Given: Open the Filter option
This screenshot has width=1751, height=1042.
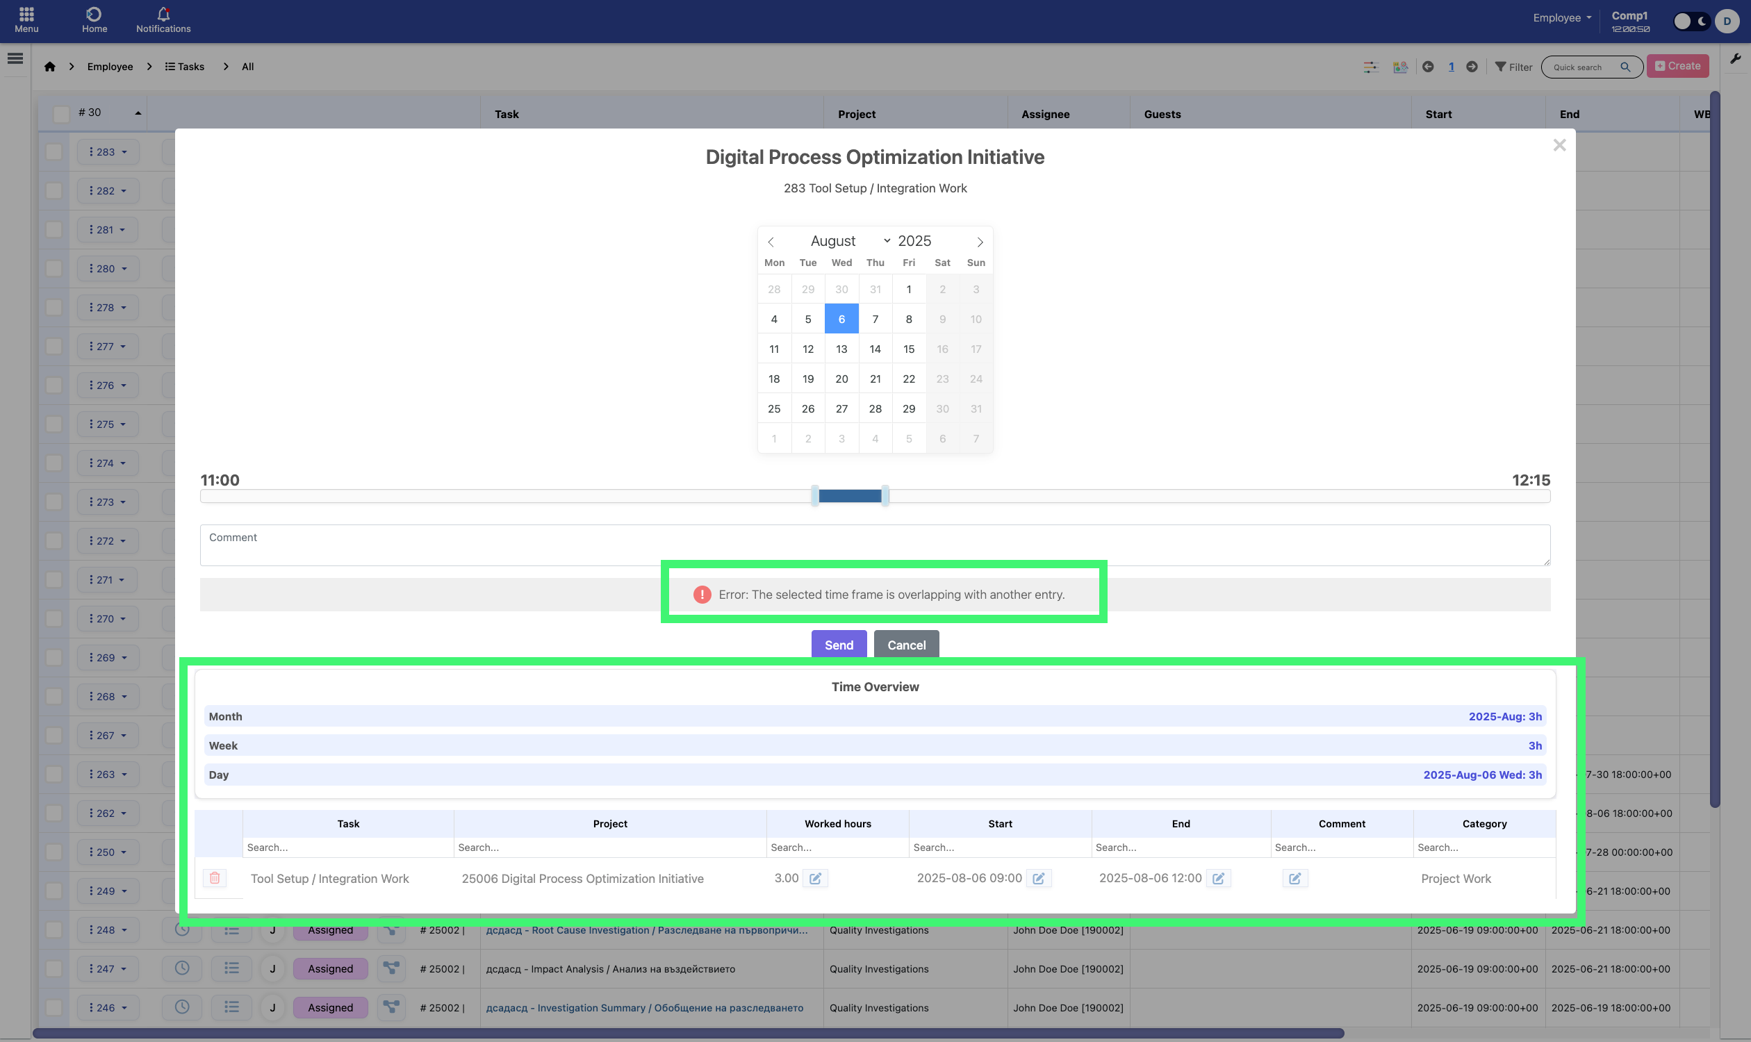Looking at the screenshot, I should pos(1513,67).
